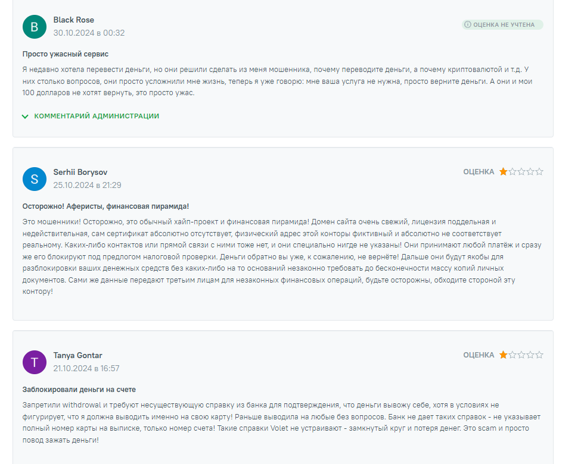The height and width of the screenshot is (464, 581).
Task: Click the fifth empty star in Tanya's rating
Action: [x=539, y=355]
